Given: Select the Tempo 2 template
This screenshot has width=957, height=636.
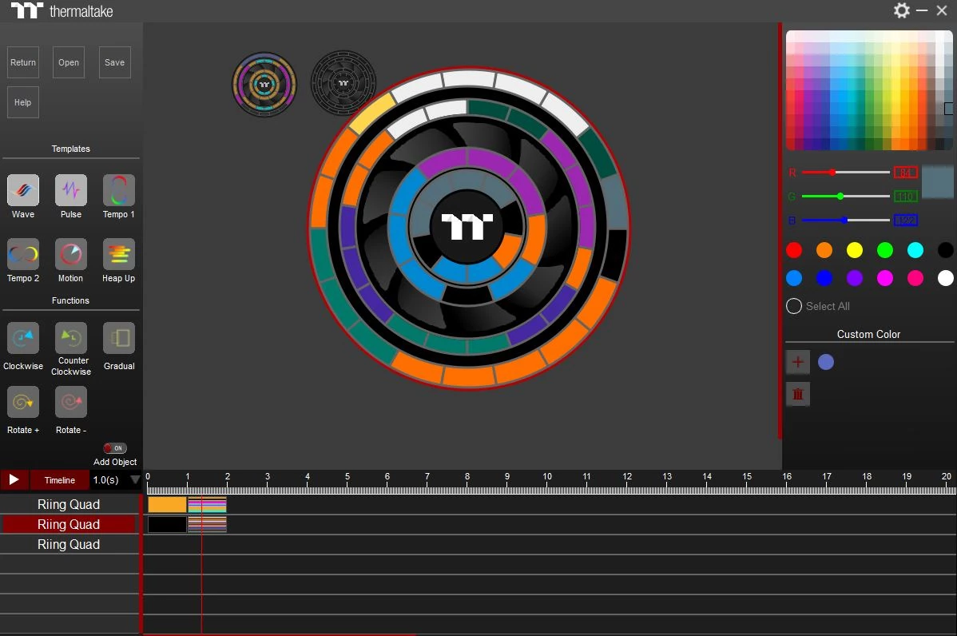Looking at the screenshot, I should (x=23, y=254).
